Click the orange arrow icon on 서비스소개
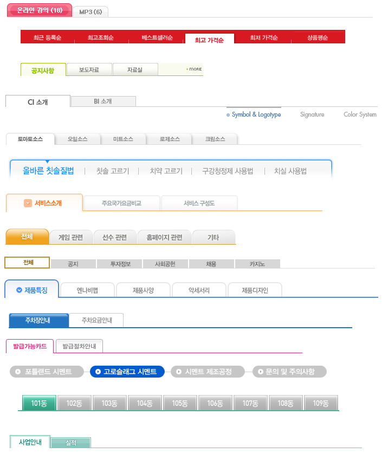 [28, 203]
